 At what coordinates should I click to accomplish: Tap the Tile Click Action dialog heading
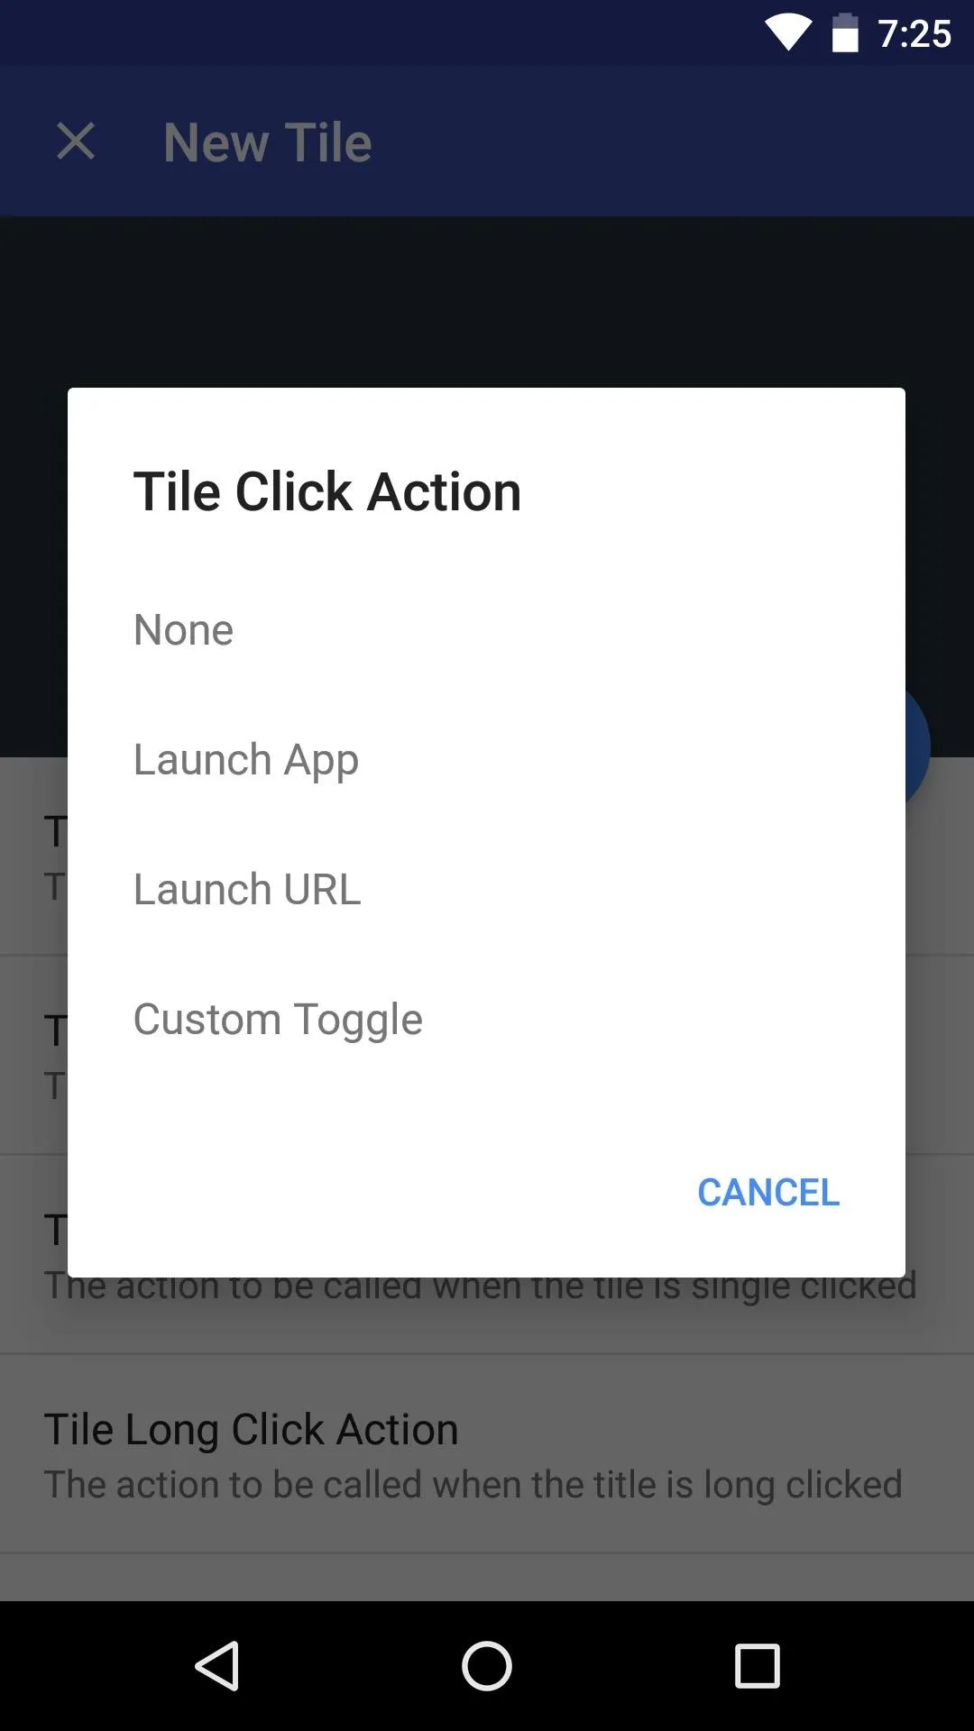[327, 491]
